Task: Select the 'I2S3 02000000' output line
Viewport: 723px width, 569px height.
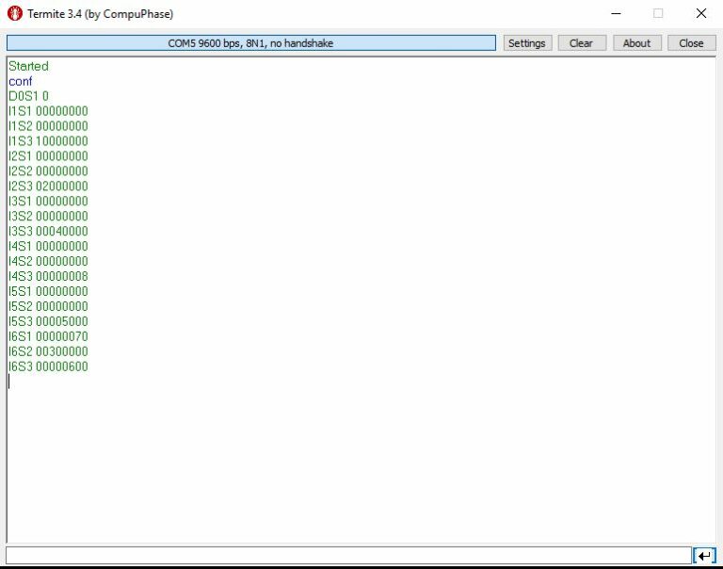Action: tap(48, 187)
